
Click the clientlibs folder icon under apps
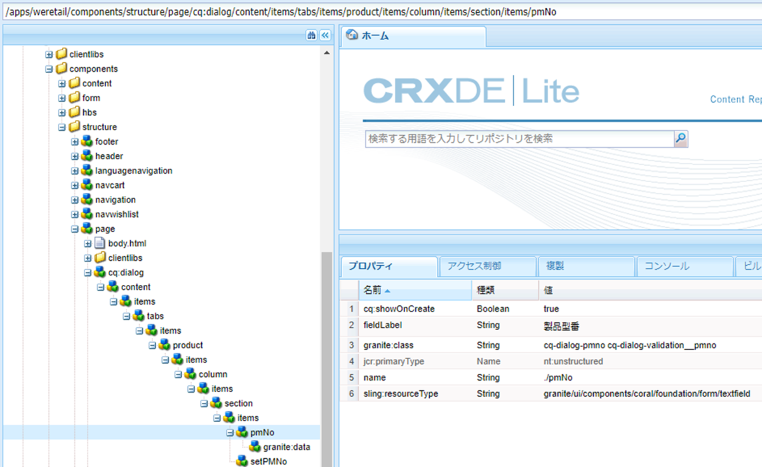pos(61,55)
